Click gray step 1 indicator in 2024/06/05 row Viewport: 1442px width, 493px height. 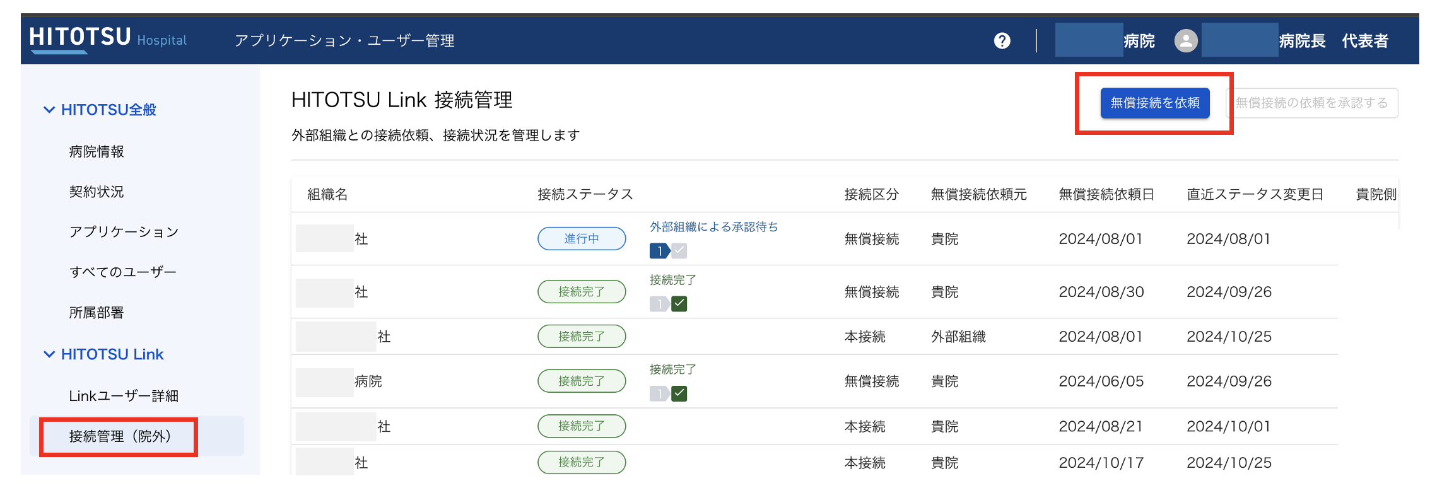(659, 394)
